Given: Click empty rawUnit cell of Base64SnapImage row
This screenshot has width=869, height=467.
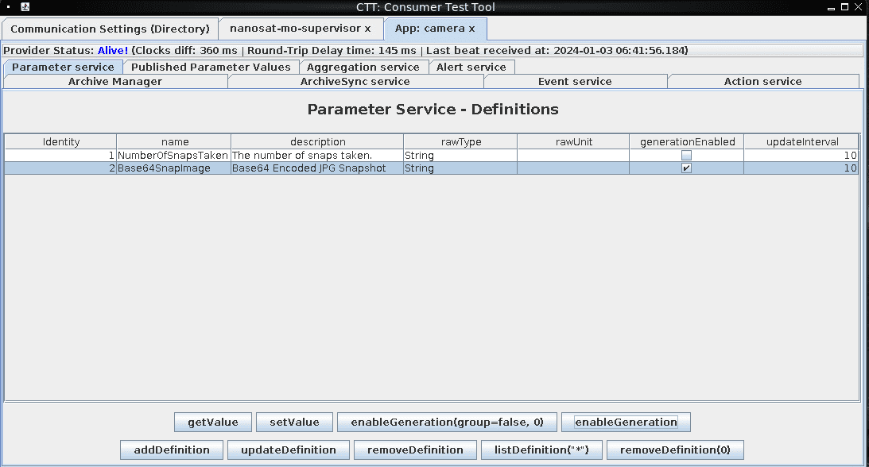Looking at the screenshot, I should pyautogui.click(x=573, y=168).
